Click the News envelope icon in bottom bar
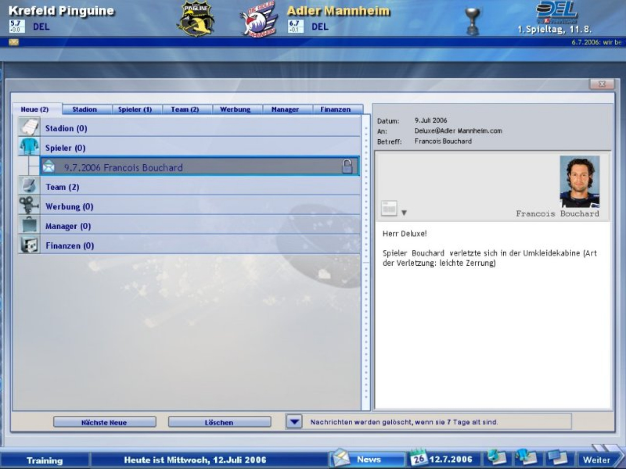The height and width of the screenshot is (469, 626). 341,458
